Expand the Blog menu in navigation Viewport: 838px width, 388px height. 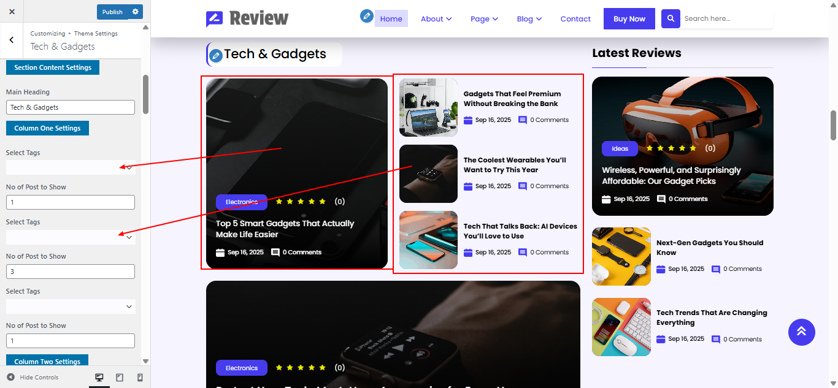pos(529,19)
